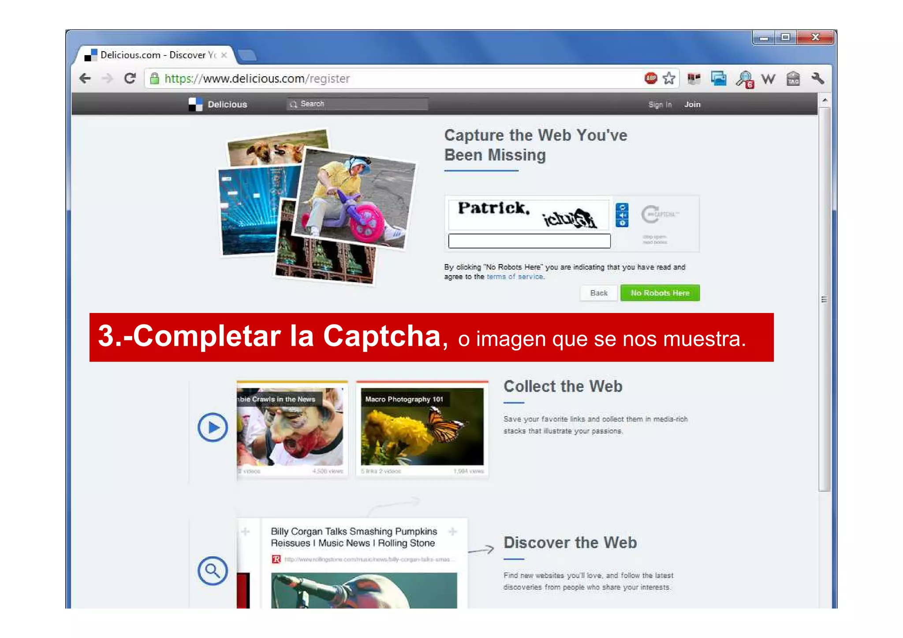Open the W extension icon

pos(769,79)
